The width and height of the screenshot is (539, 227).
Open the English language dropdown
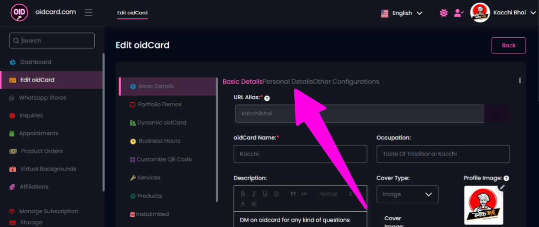coord(402,13)
